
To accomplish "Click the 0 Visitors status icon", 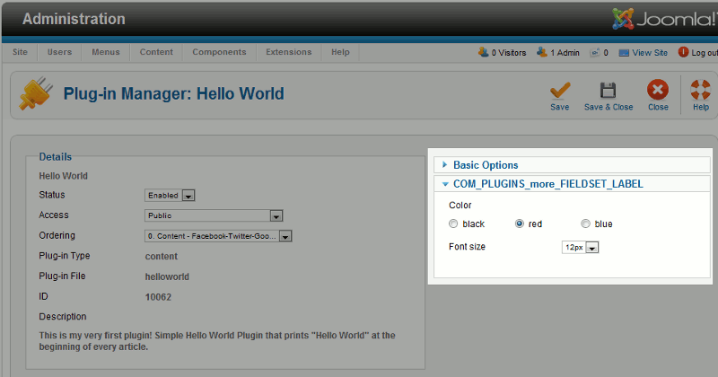I will (484, 53).
